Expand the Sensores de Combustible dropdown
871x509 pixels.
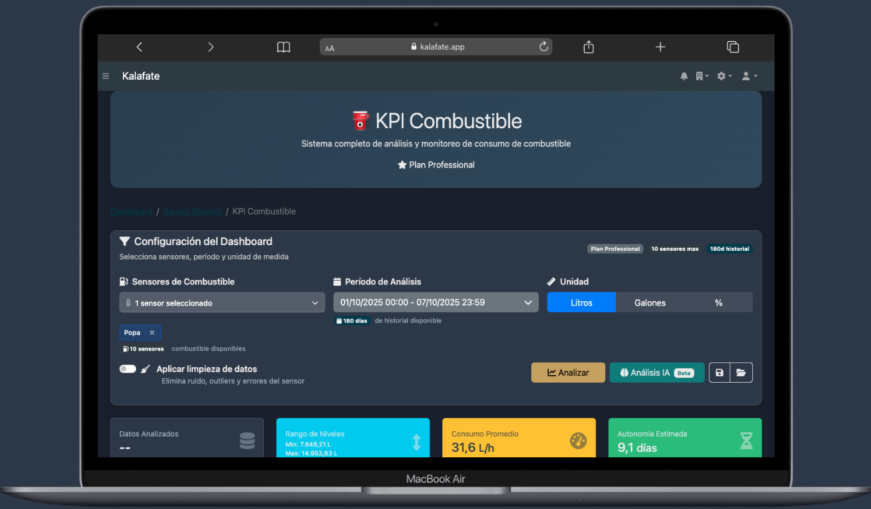(x=222, y=303)
